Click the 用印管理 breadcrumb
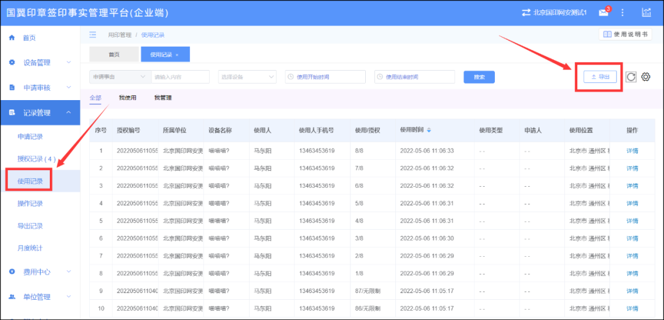 coord(119,35)
